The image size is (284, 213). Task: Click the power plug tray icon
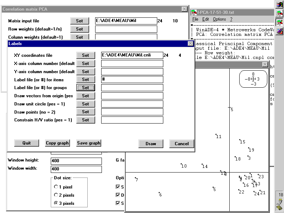coord(280,201)
